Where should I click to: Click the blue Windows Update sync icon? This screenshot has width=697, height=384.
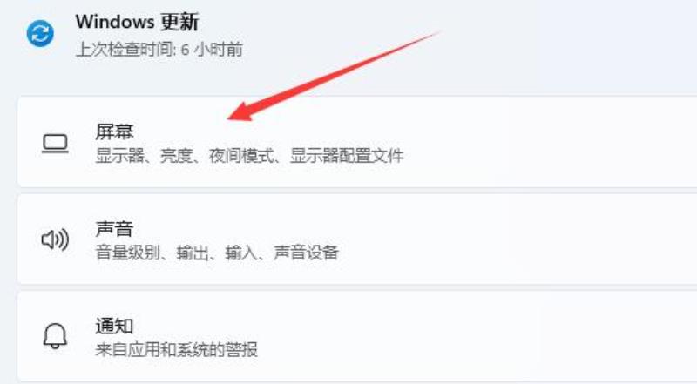(40, 33)
